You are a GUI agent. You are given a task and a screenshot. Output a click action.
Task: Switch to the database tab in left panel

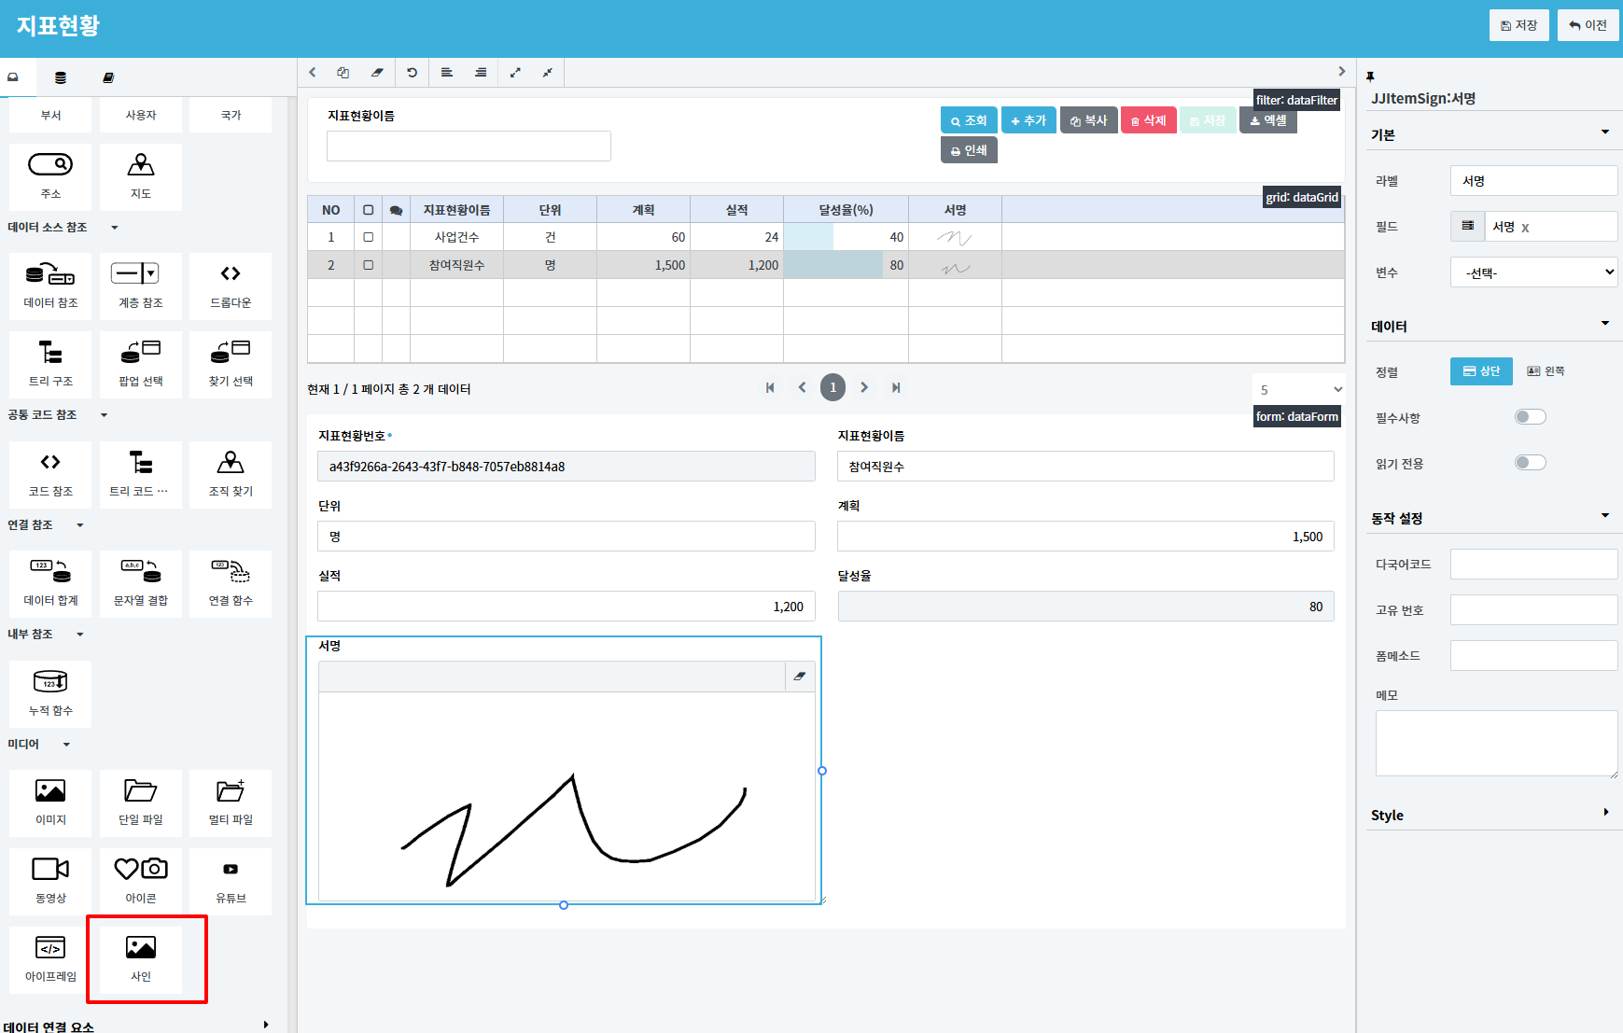pyautogui.click(x=61, y=77)
